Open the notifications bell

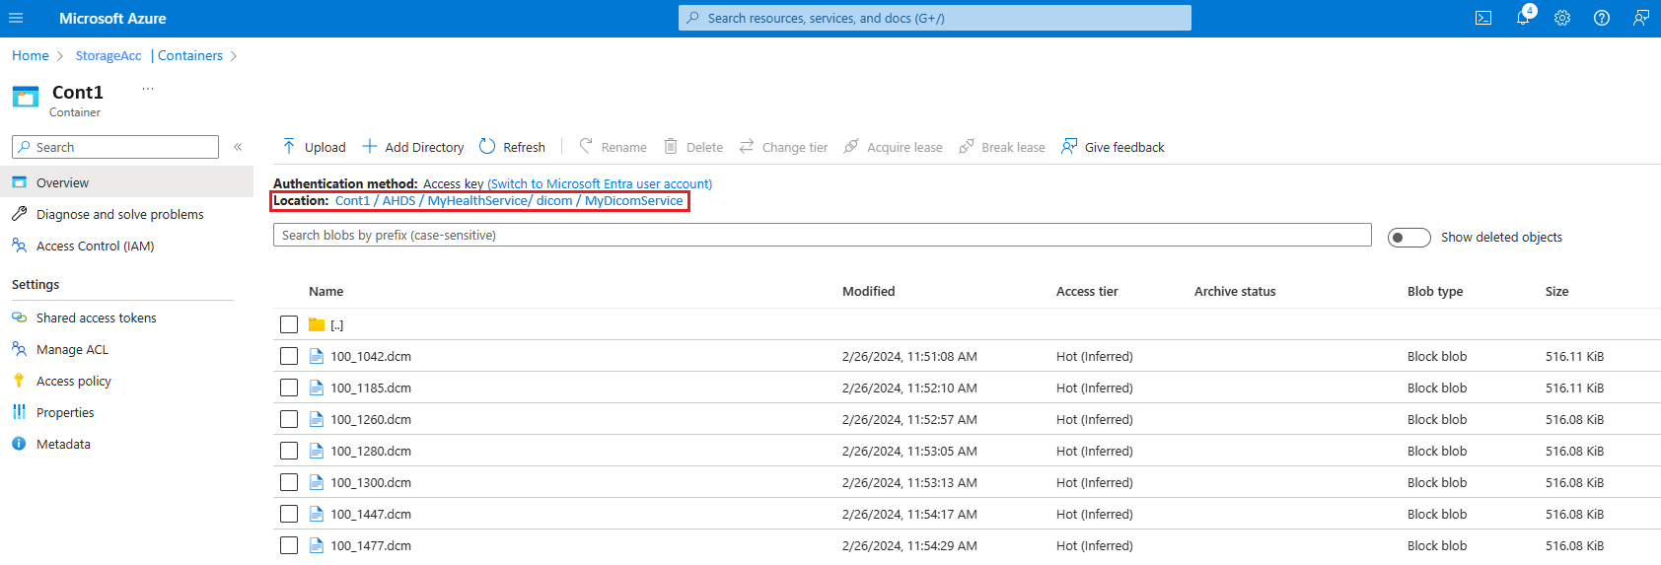[1523, 18]
